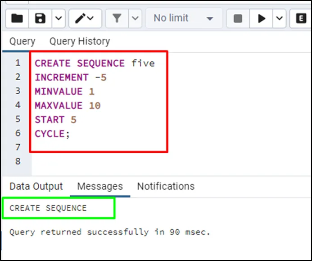Screen dimensions: 312x261
Task: Click the CREATE SEQUENCE output message
Action: pos(48,208)
